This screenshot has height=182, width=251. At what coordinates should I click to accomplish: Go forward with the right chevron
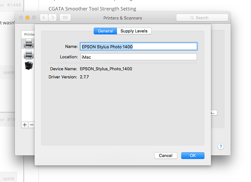(53, 17)
